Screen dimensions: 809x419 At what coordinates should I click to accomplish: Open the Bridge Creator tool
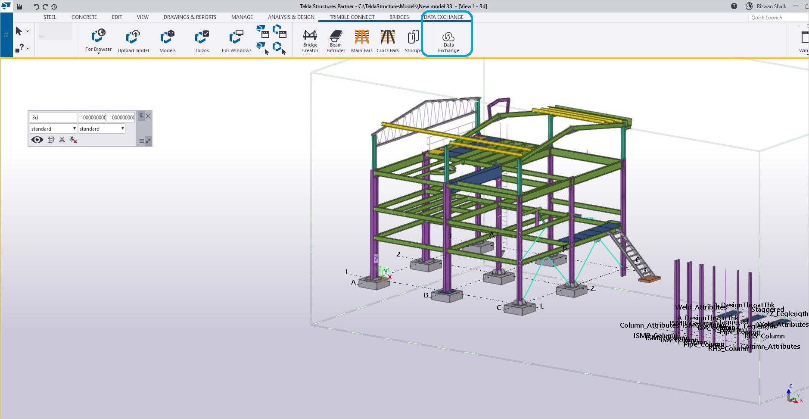[309, 40]
